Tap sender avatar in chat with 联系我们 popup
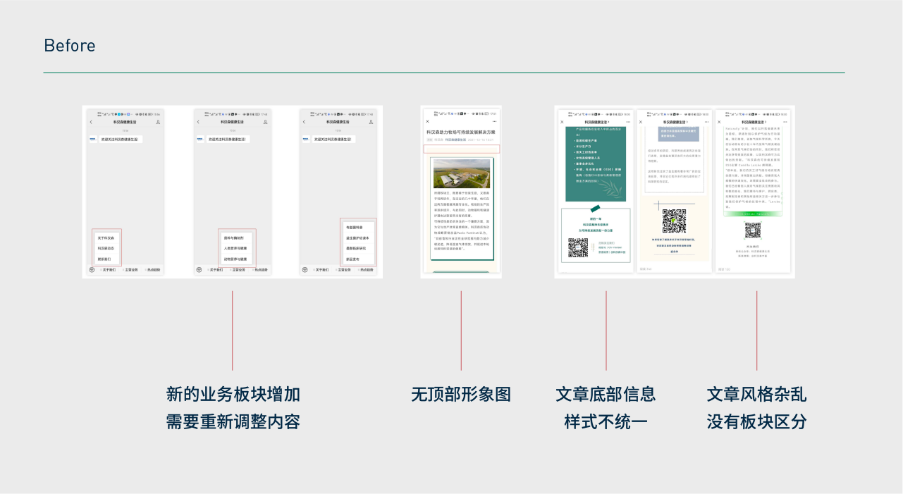 point(93,139)
